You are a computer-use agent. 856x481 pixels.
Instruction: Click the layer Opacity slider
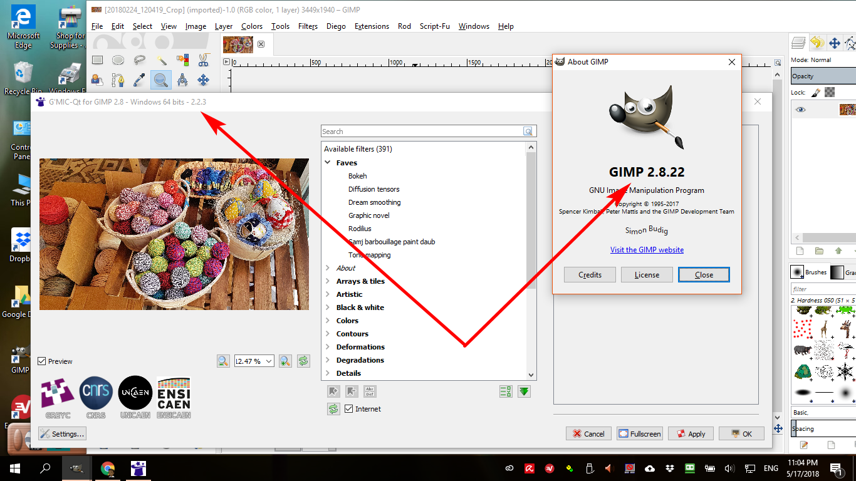(x=823, y=76)
